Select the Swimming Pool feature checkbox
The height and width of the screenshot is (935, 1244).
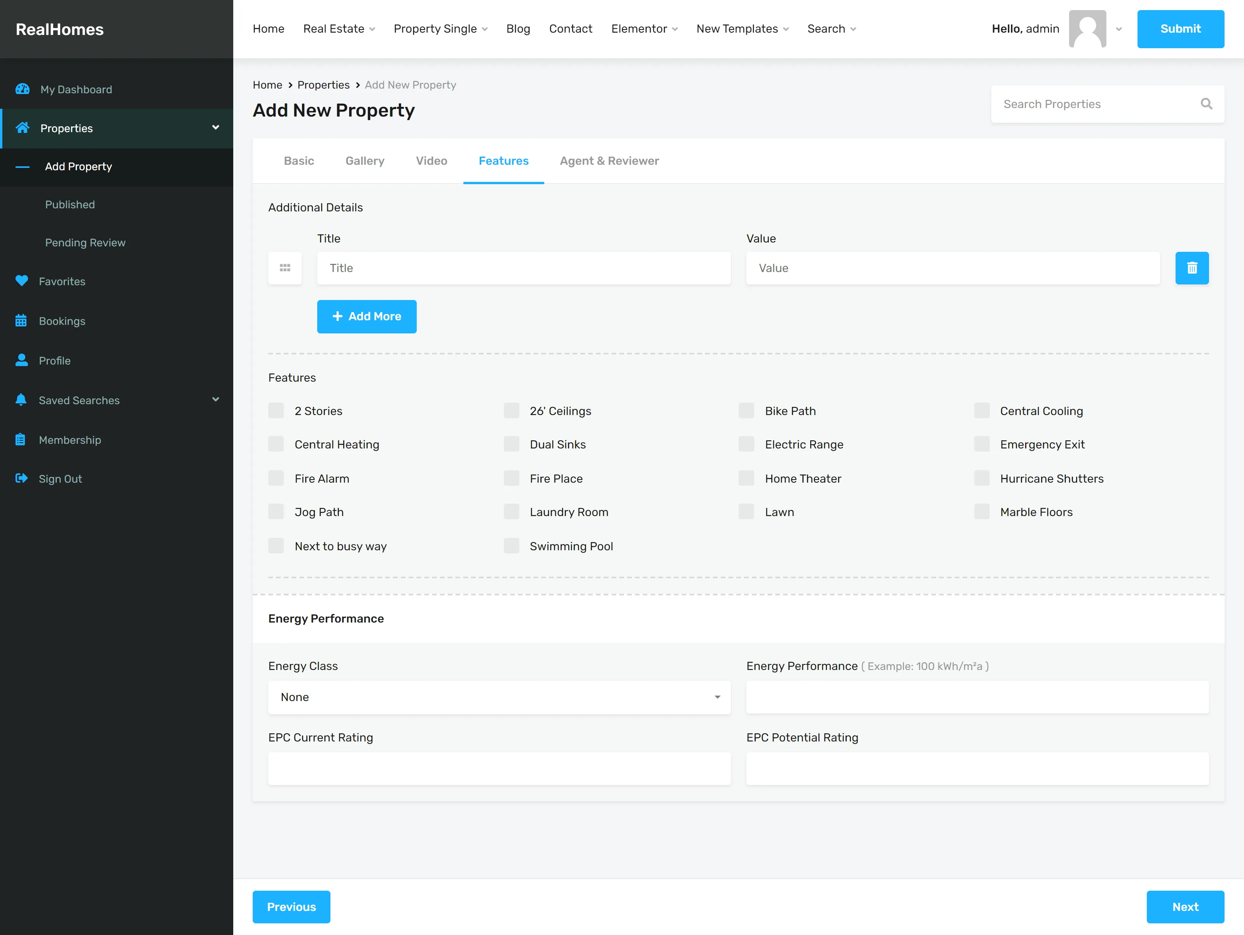pyautogui.click(x=511, y=545)
